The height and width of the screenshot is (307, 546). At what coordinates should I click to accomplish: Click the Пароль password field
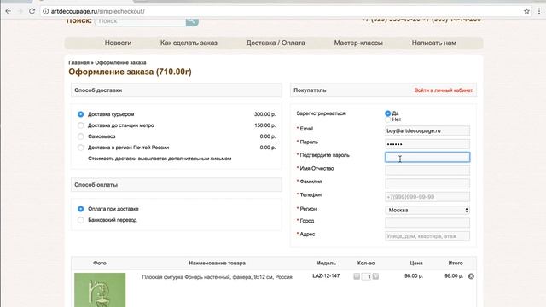click(427, 144)
